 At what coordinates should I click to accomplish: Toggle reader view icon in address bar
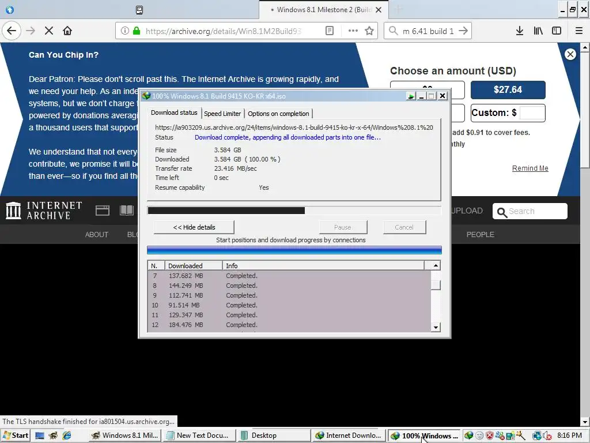tap(329, 31)
